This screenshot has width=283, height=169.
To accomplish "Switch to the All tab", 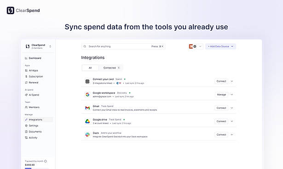I will click(90, 68).
